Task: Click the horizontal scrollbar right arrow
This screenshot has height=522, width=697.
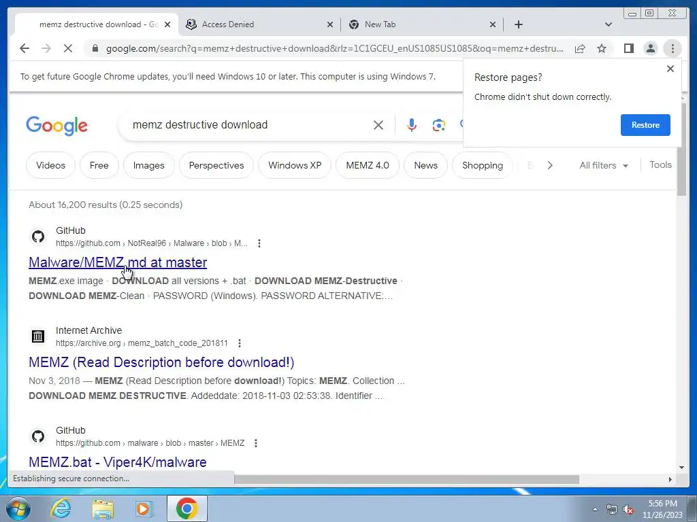Action: point(670,479)
